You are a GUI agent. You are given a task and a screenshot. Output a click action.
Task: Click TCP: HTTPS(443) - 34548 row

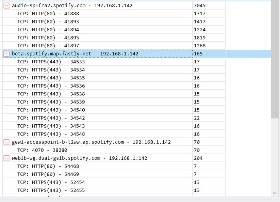pos(51,134)
